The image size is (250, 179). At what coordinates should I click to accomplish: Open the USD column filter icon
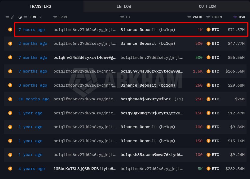(235, 17)
